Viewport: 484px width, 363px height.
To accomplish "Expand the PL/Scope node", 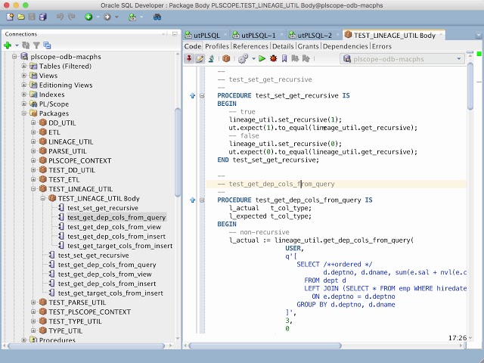I will [x=23, y=104].
